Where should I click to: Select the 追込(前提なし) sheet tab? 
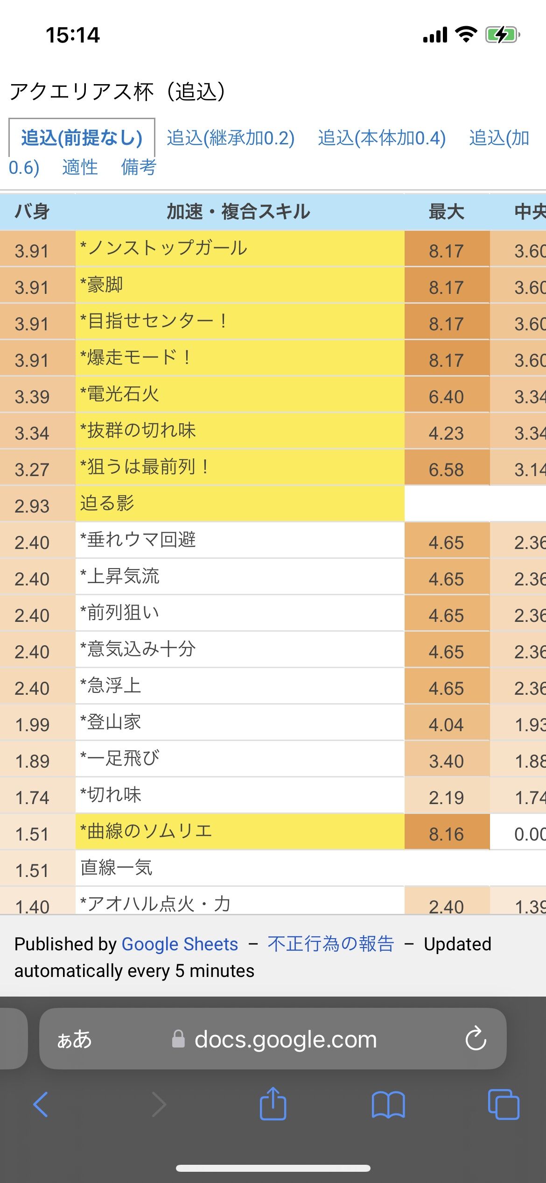[x=82, y=138]
